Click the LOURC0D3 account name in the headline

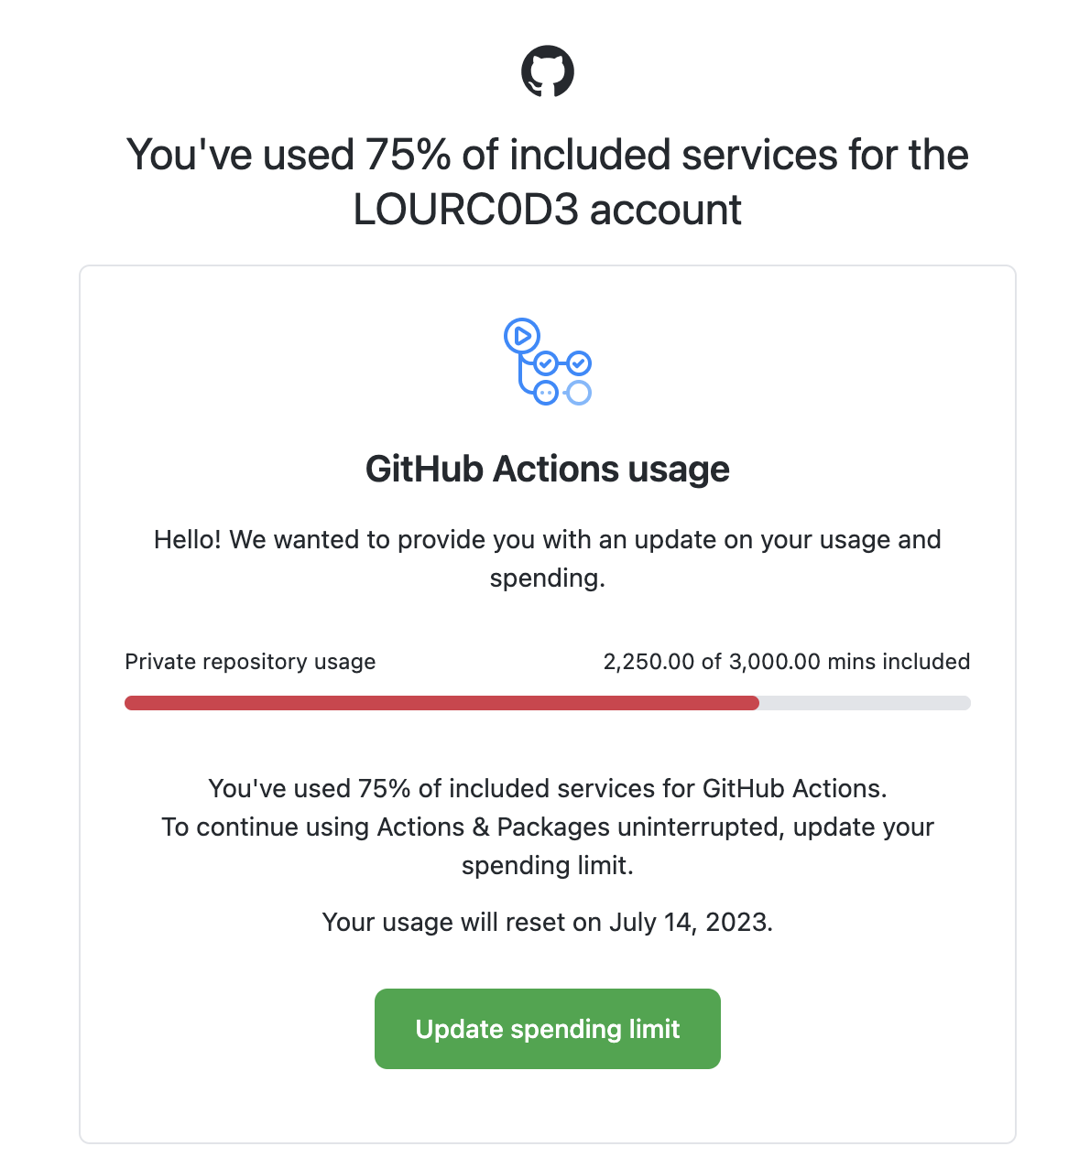point(465,211)
